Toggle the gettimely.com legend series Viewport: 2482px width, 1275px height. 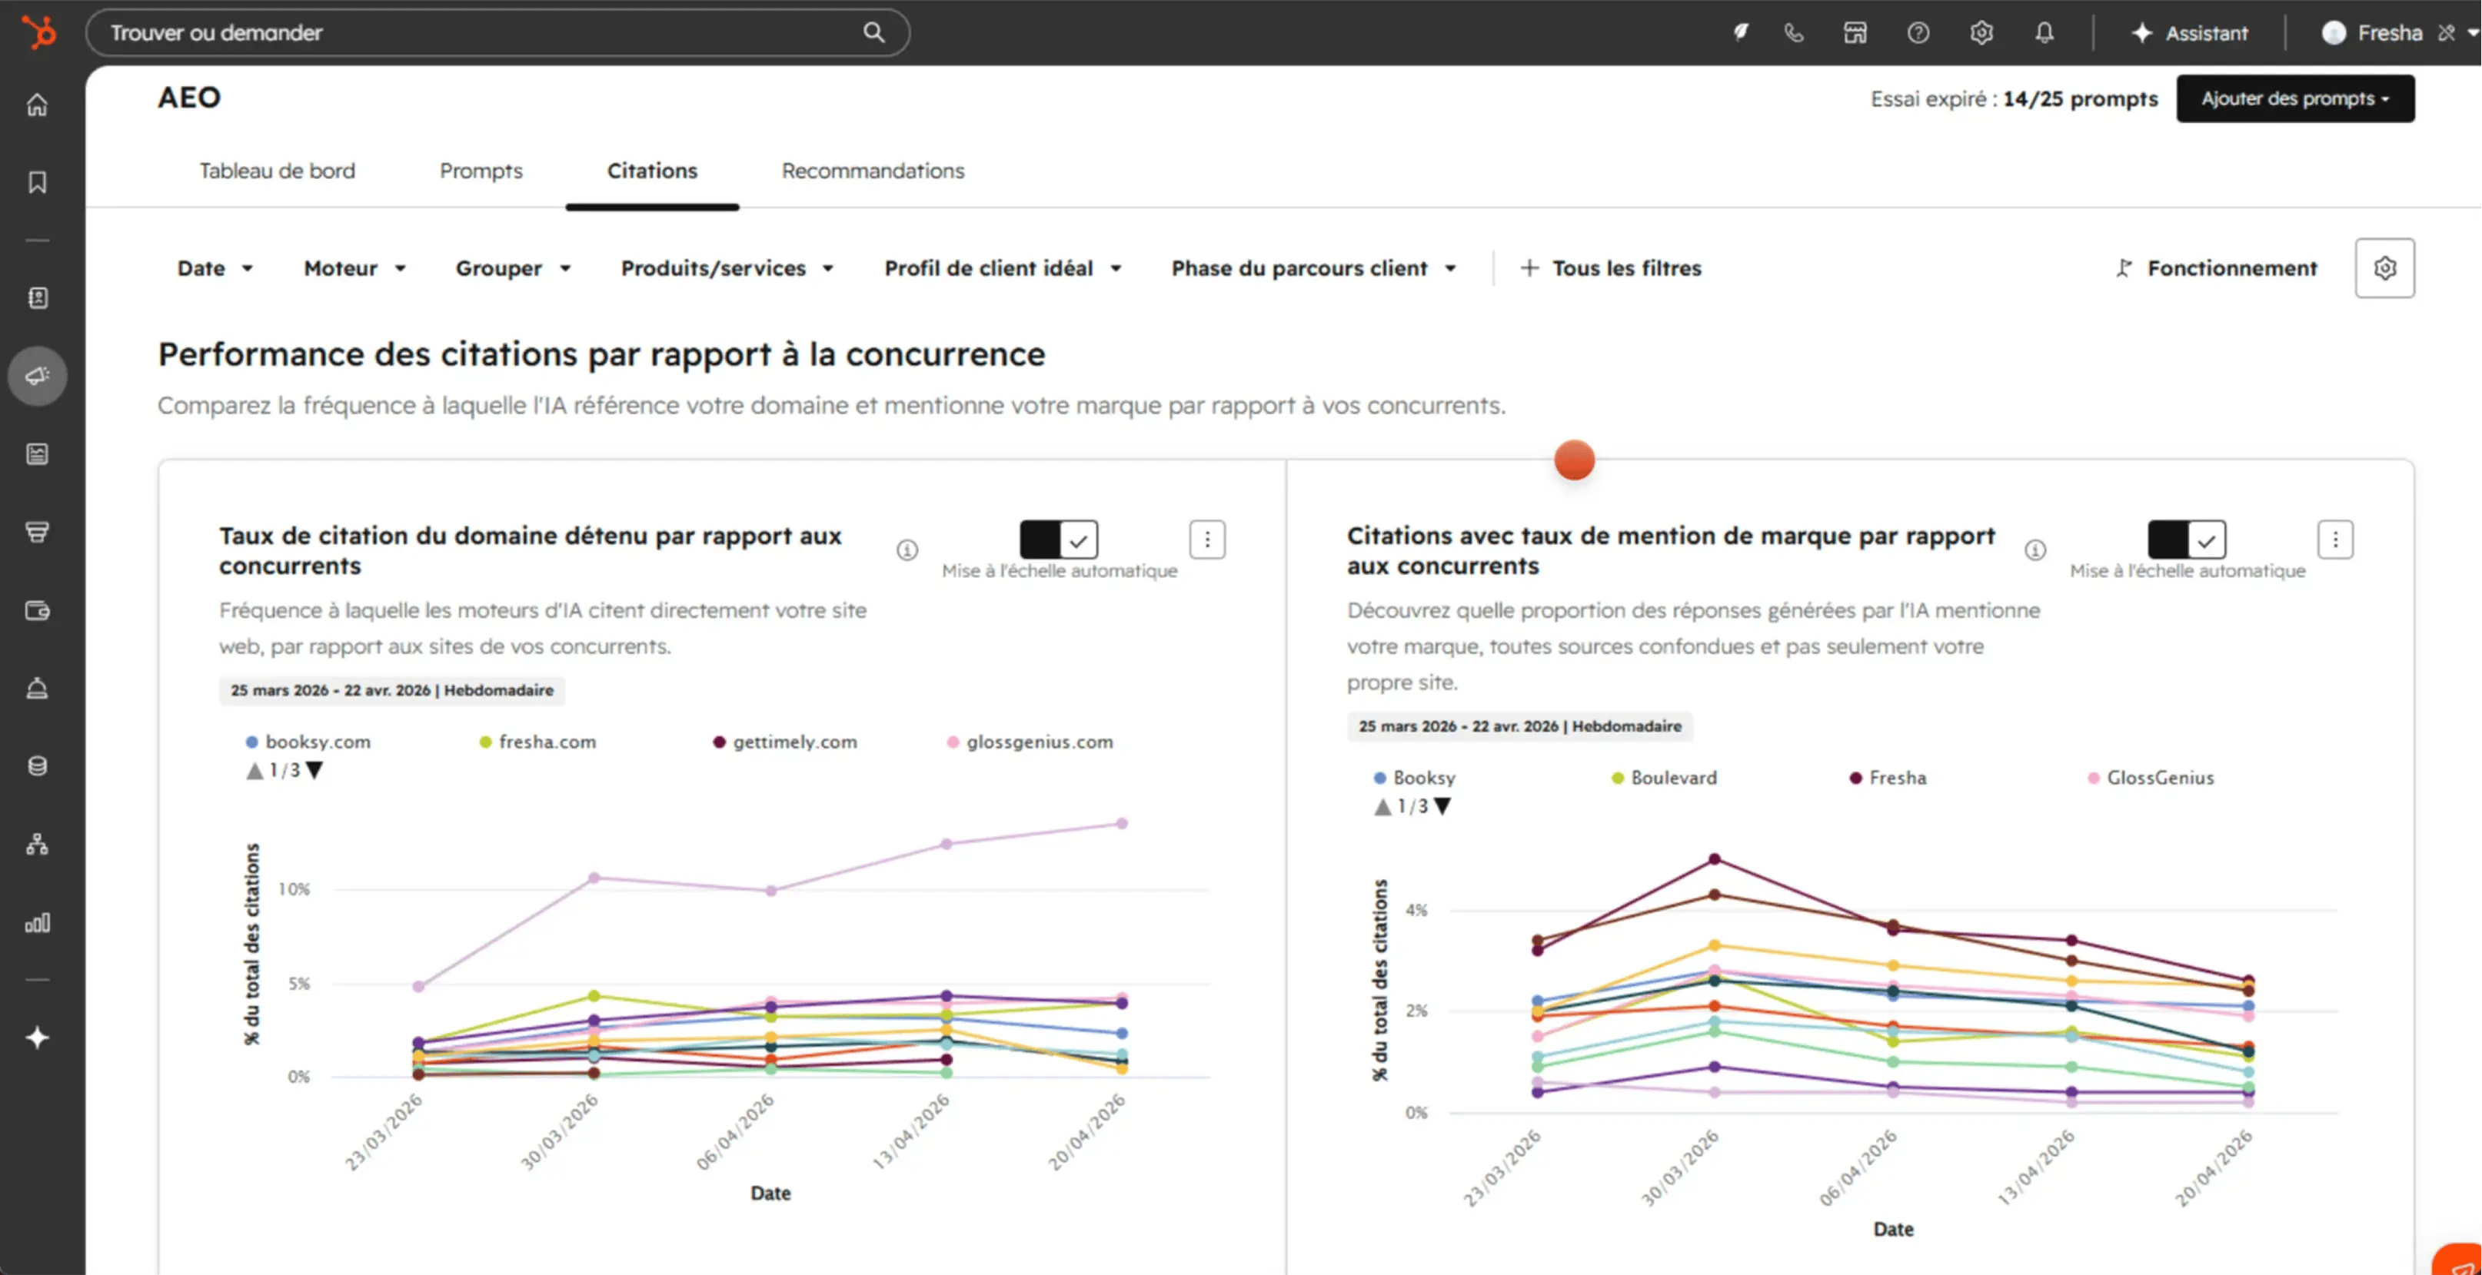[785, 742]
